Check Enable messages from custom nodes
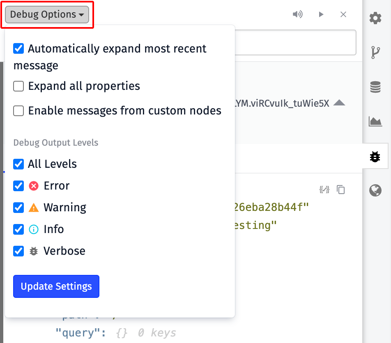Image resolution: width=391 pixels, height=343 pixels. (18, 111)
